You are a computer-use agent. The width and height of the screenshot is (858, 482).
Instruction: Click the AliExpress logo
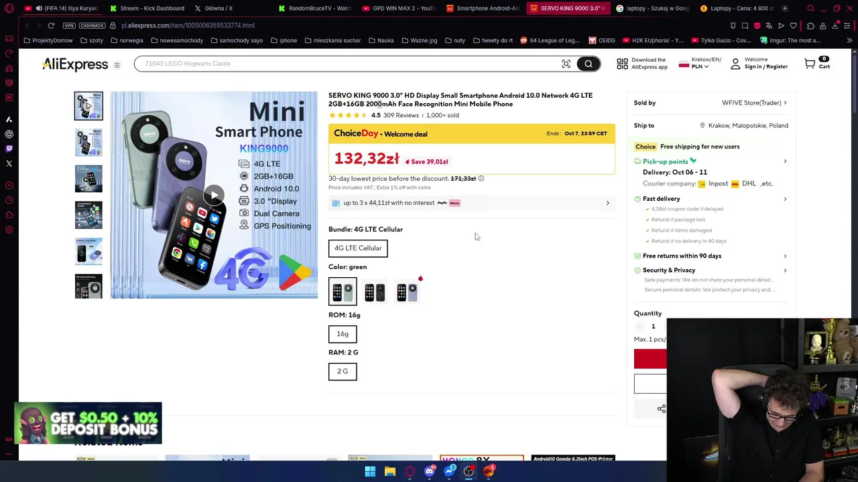point(75,64)
